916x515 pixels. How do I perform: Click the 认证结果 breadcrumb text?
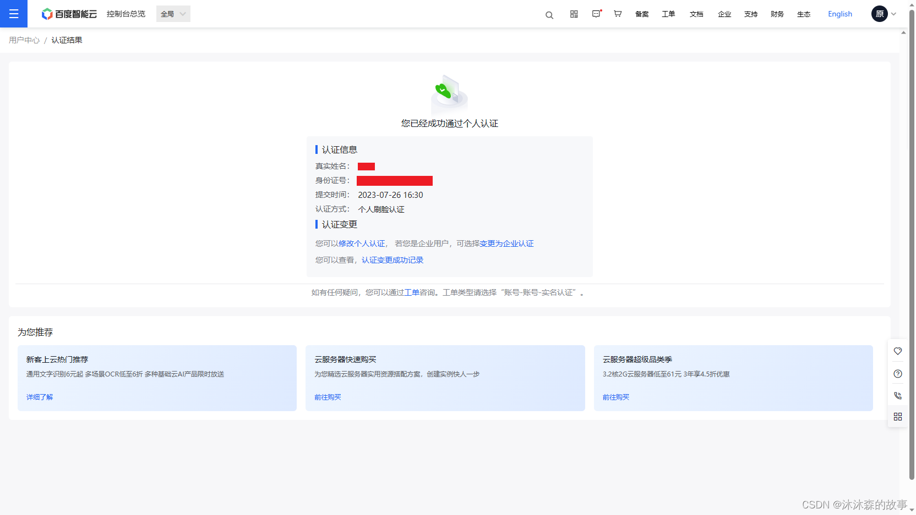coord(67,40)
